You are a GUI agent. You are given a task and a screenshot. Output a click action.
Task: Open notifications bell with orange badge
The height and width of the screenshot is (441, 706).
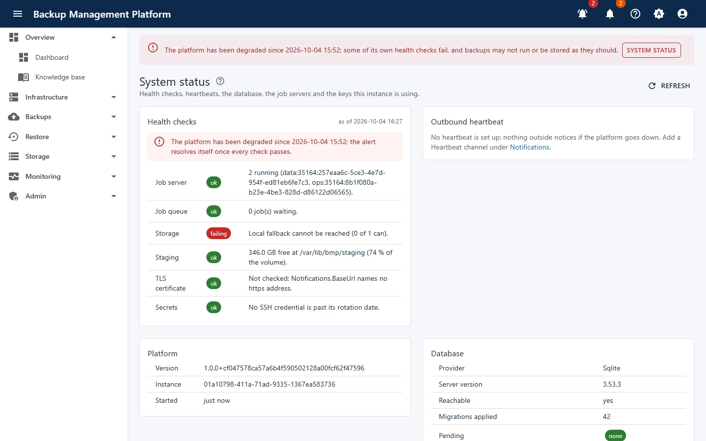610,14
